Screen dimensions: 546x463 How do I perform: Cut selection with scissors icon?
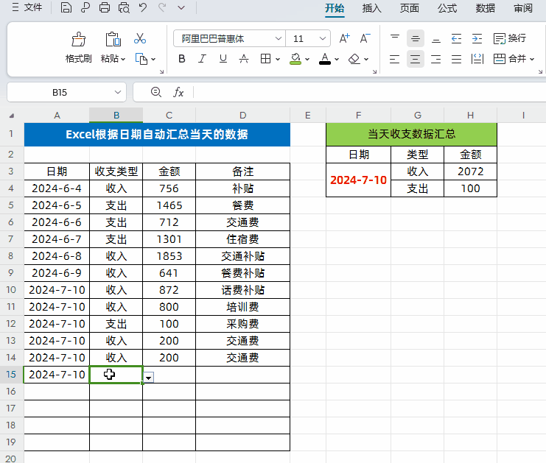click(x=140, y=38)
